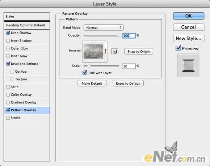210x166 pixels.
Task: Disable the Link with Layer checkbox
Action: click(85, 73)
